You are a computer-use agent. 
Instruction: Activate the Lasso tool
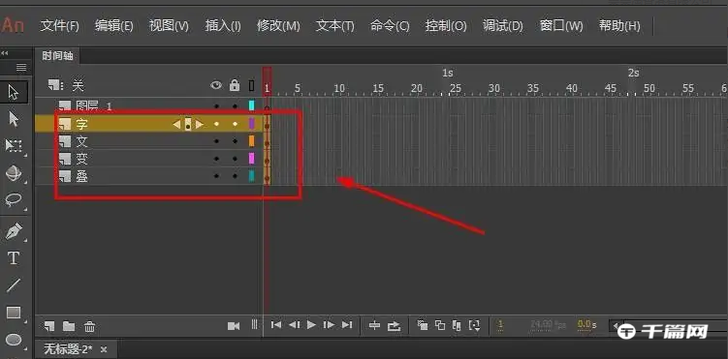click(x=14, y=200)
